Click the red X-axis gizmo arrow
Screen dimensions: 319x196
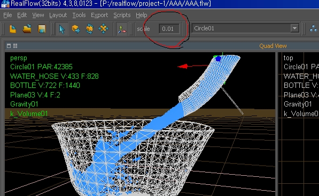[183, 66]
